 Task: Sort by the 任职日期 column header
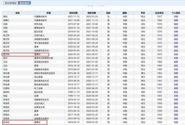[74, 13]
